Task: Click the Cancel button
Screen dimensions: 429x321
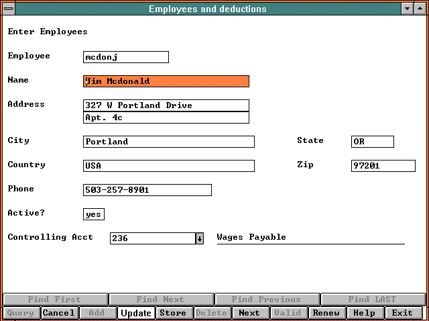Action: [58, 313]
